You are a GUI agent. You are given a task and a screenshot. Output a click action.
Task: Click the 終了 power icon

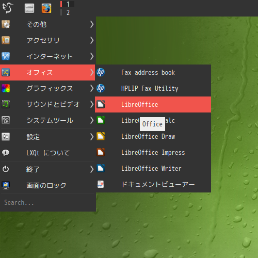(6, 169)
